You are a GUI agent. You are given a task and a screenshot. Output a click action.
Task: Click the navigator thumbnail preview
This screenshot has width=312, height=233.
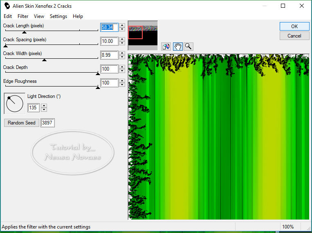pyautogui.click(x=143, y=36)
